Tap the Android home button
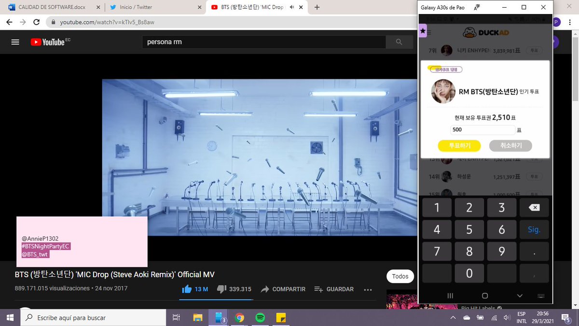Screen dimensions: 579x326 [485, 296]
